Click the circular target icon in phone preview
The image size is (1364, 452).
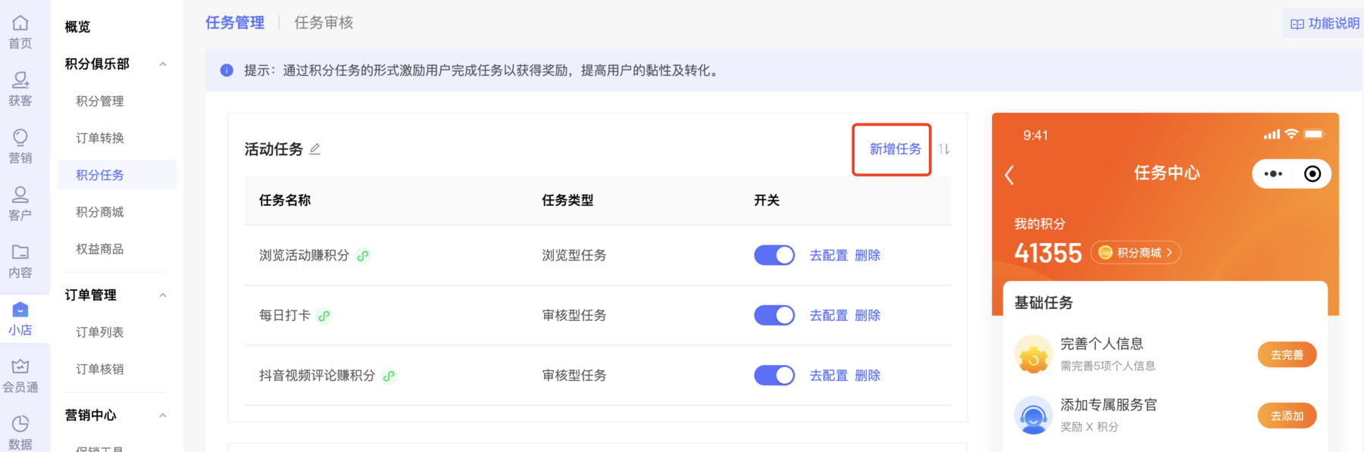[1312, 174]
